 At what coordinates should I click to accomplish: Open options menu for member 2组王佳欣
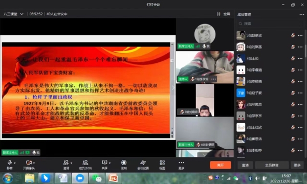coord(300,127)
